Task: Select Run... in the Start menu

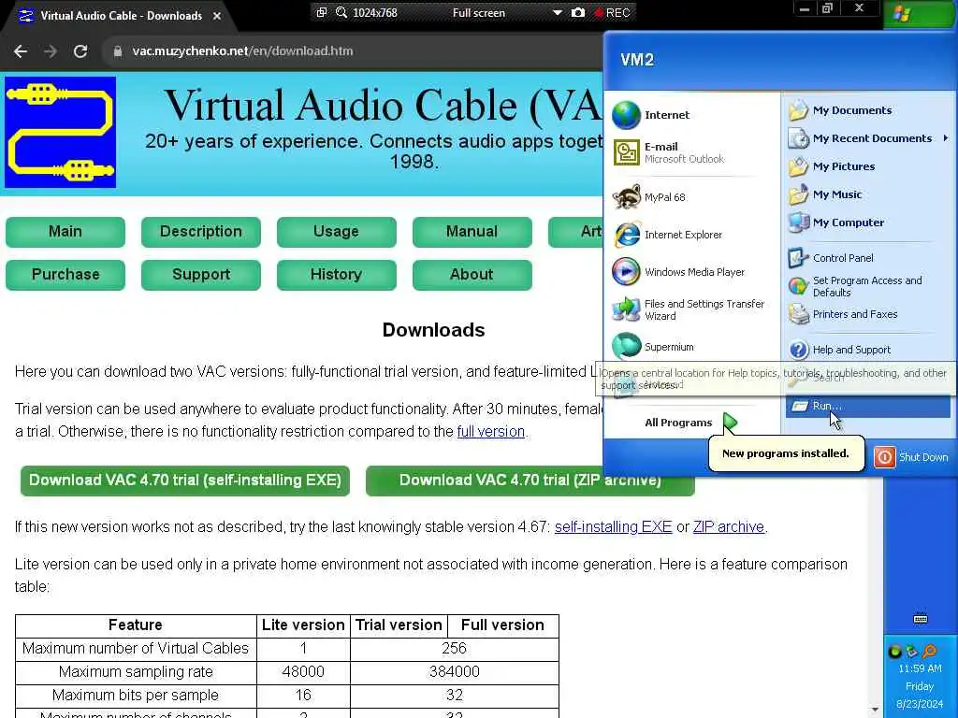Action: 867,406
